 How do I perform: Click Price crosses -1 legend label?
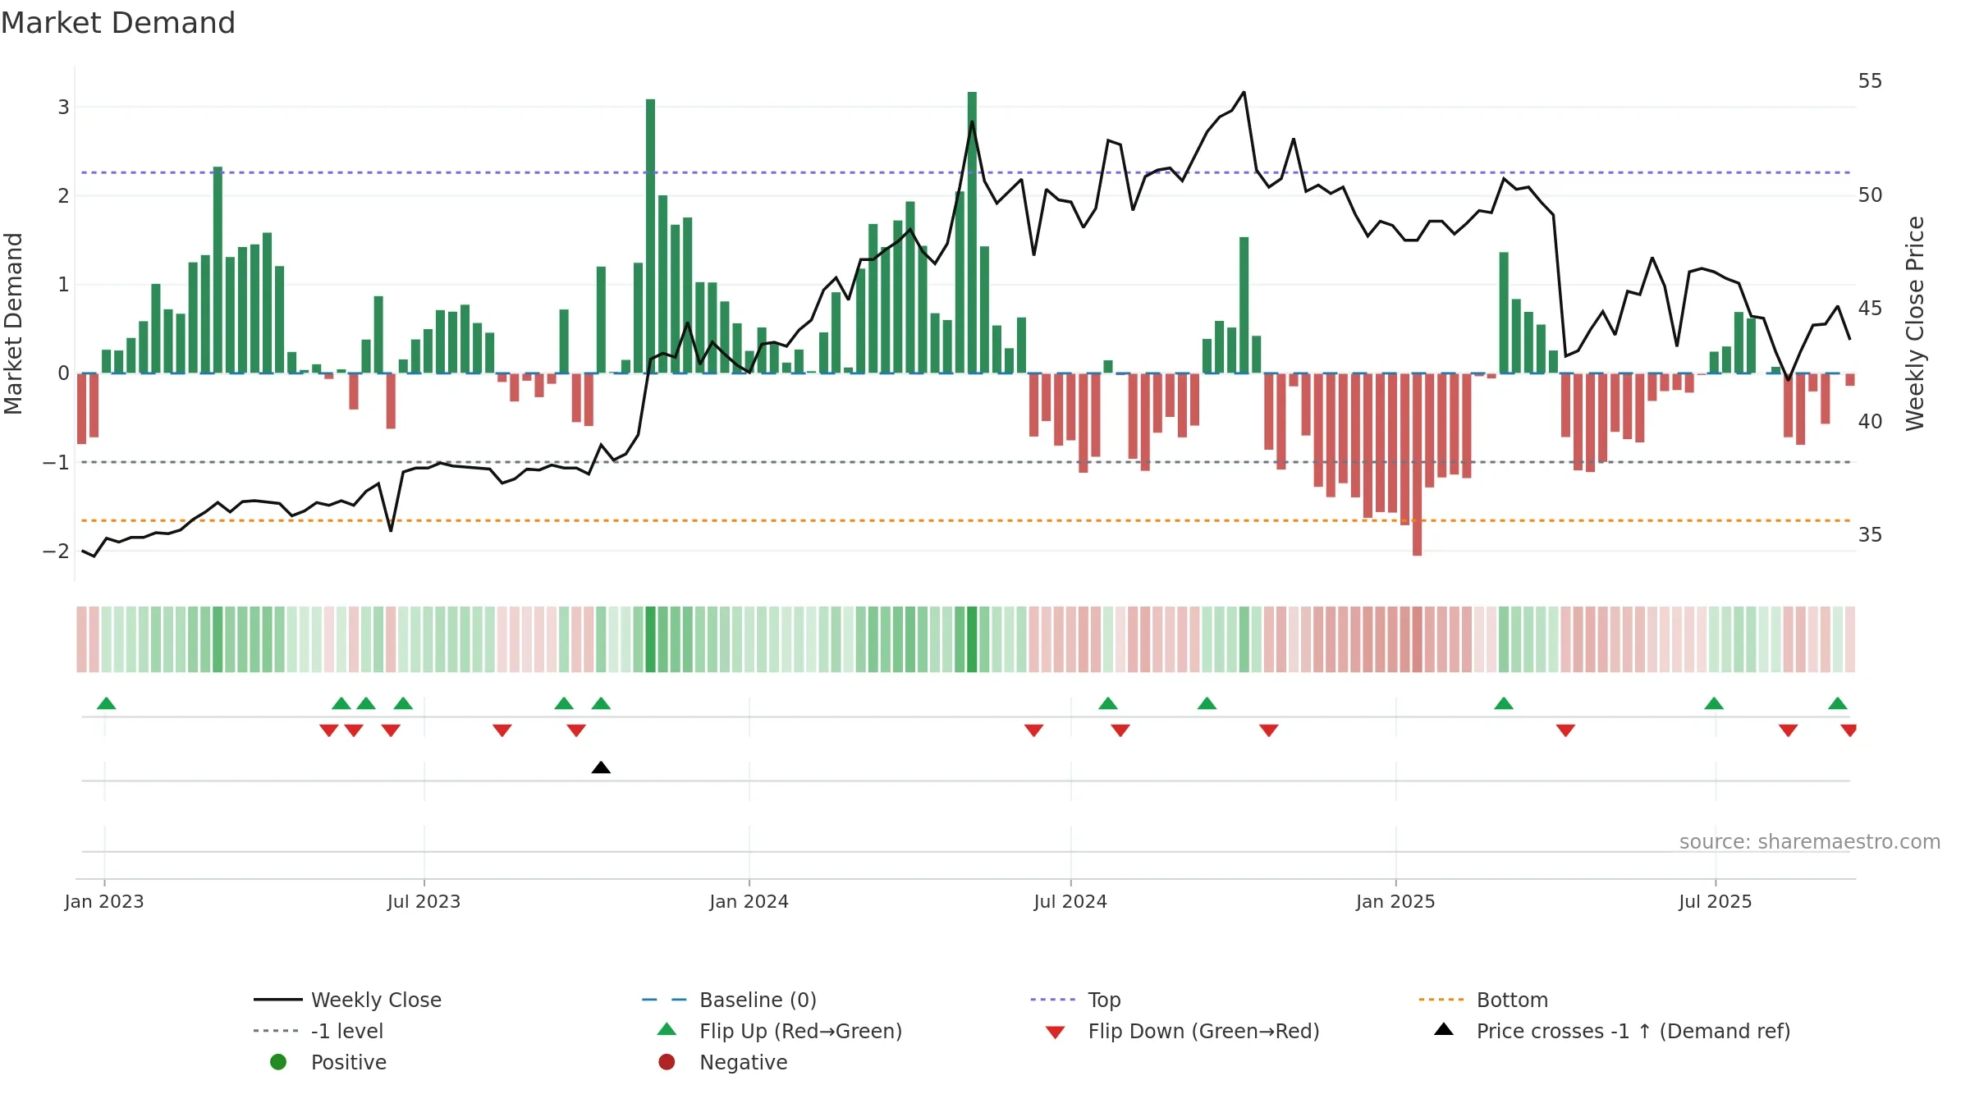[1633, 1031]
